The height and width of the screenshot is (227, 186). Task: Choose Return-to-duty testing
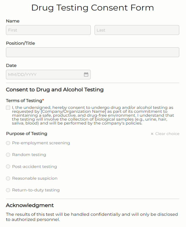(x=8, y=190)
